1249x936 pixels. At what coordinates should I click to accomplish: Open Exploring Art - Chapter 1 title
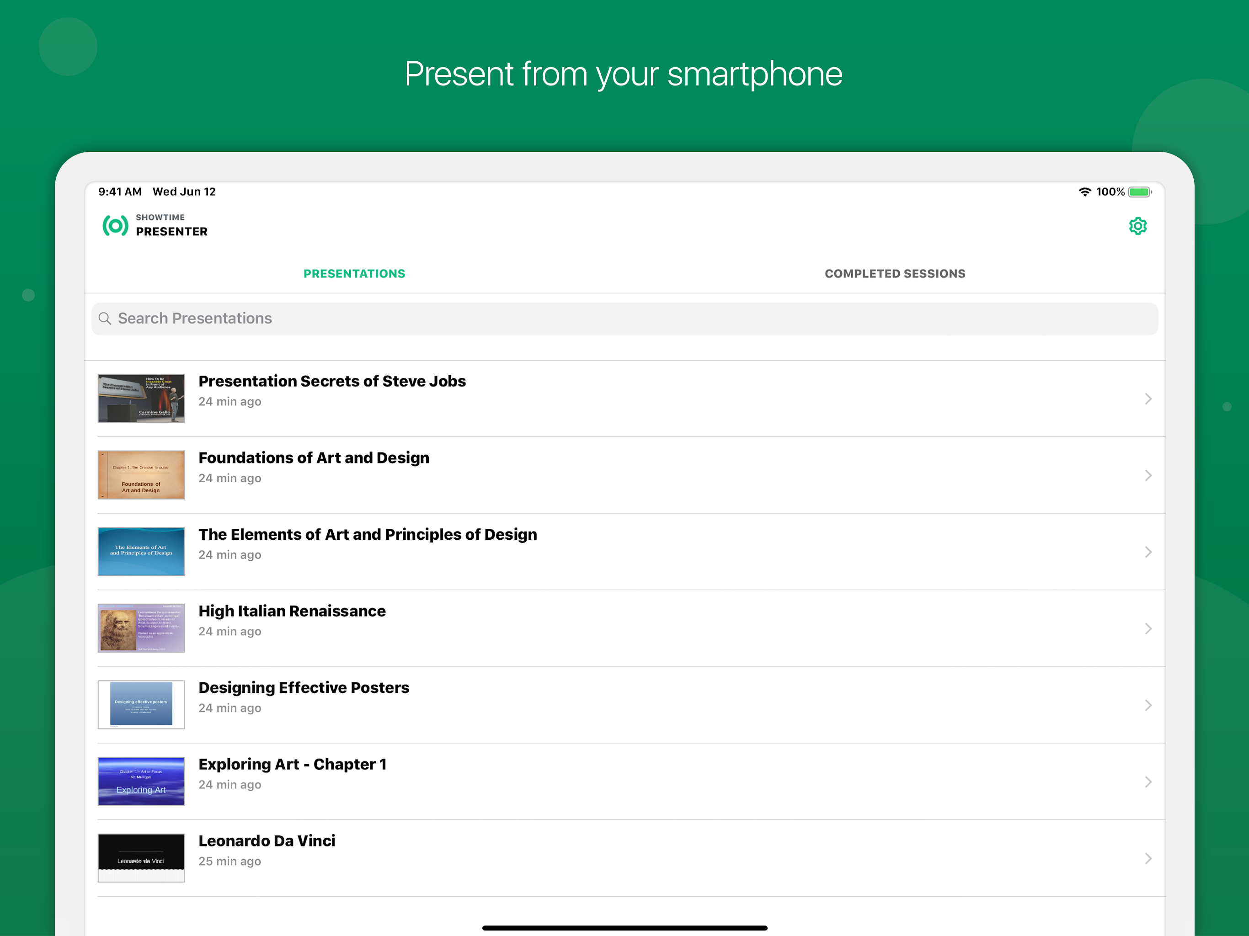pyautogui.click(x=292, y=764)
